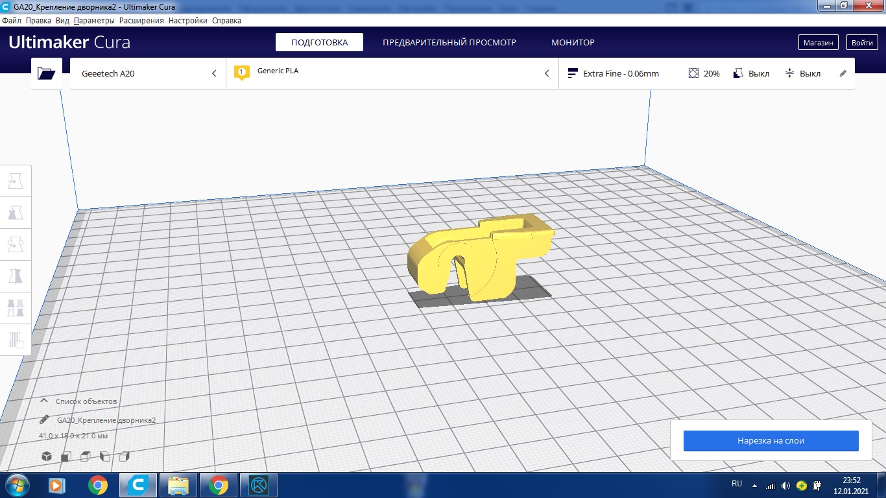This screenshot has width=886, height=498.
Task: Click the pencil icon in print settings bar
Action: click(x=843, y=73)
